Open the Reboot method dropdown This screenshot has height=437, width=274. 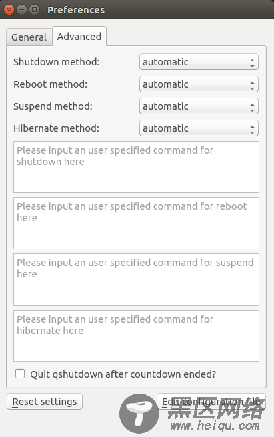tap(199, 84)
